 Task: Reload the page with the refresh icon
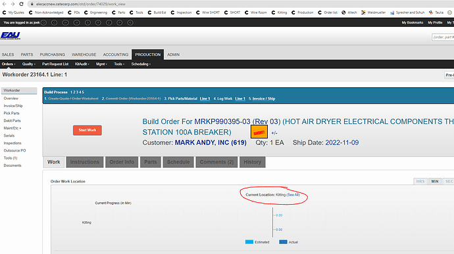point(22,4)
